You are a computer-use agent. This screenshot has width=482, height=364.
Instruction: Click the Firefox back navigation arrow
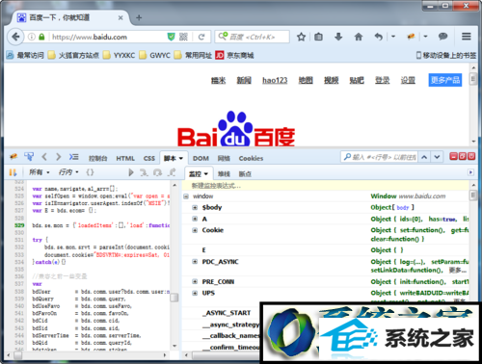tap(15, 37)
